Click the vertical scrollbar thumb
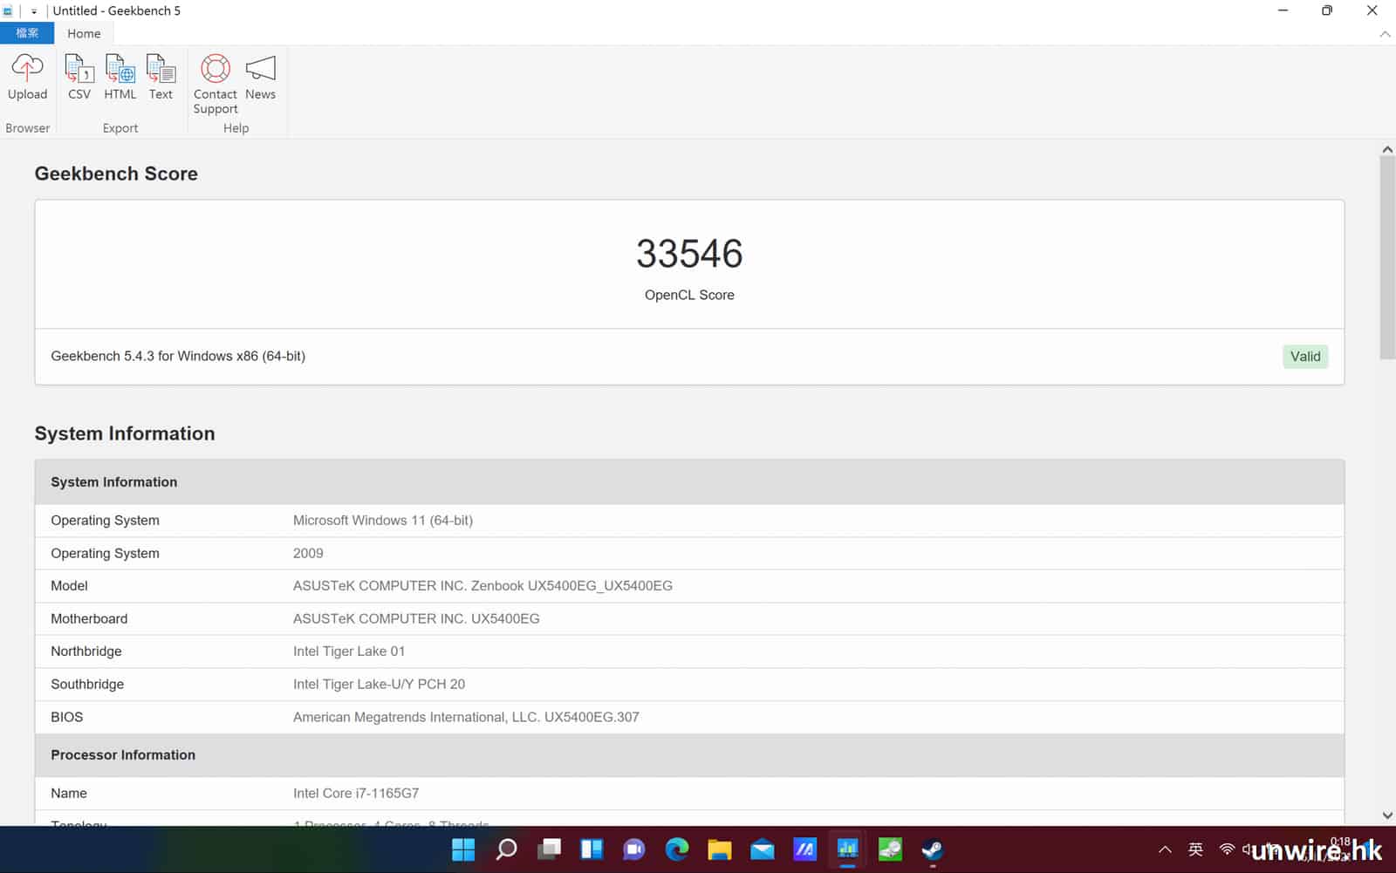 click(x=1387, y=257)
